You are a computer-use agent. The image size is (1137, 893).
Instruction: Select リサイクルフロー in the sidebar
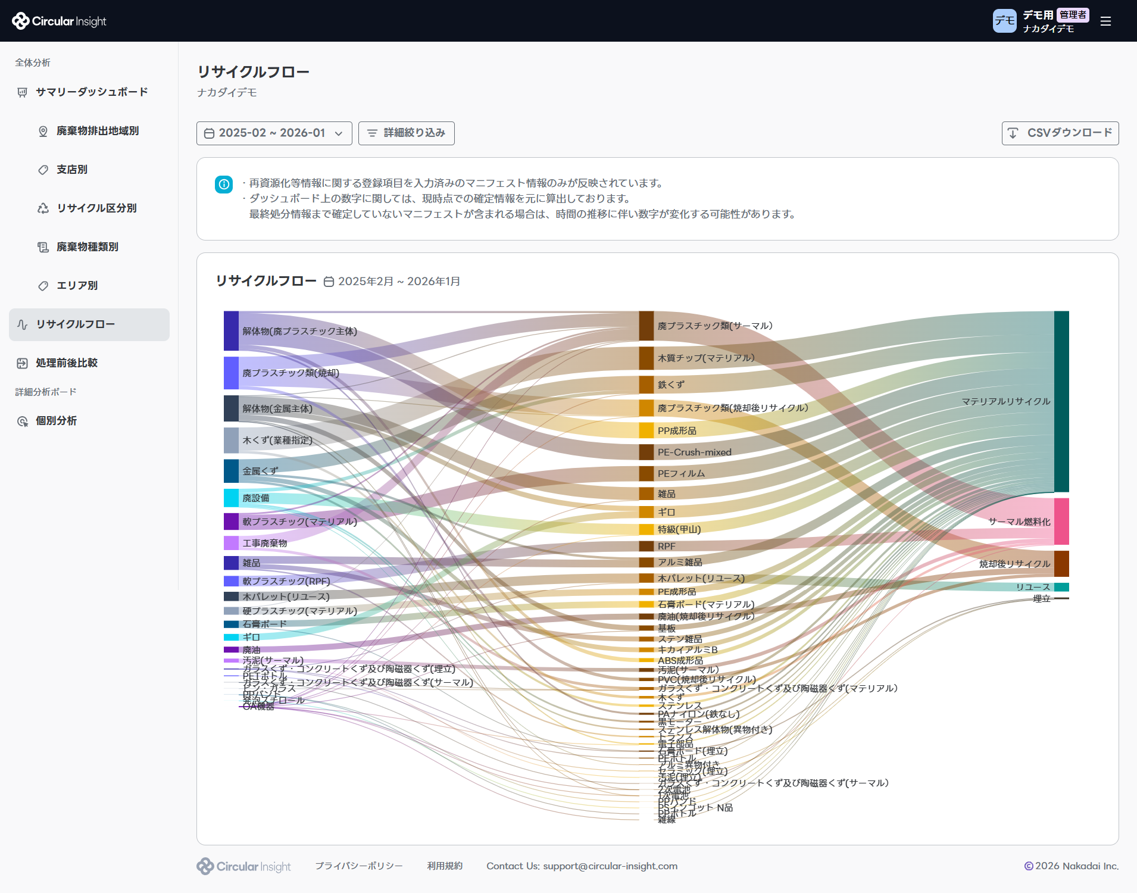click(89, 324)
